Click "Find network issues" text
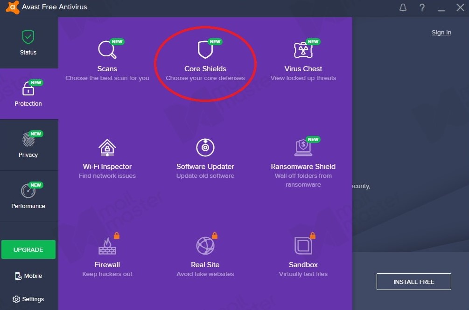 pos(107,176)
